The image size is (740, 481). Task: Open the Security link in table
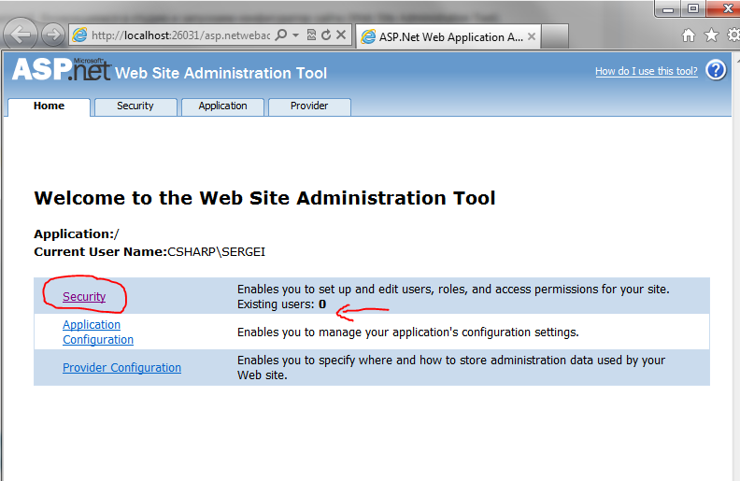point(84,297)
